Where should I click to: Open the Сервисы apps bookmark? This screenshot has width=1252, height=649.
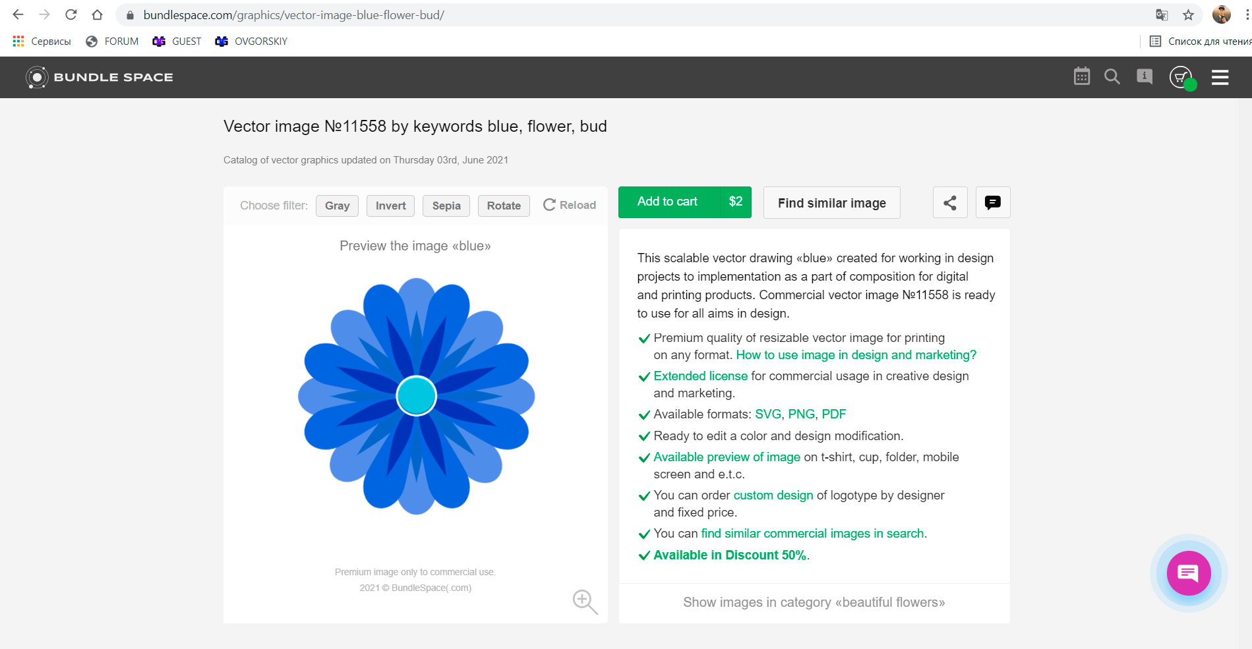click(x=42, y=41)
